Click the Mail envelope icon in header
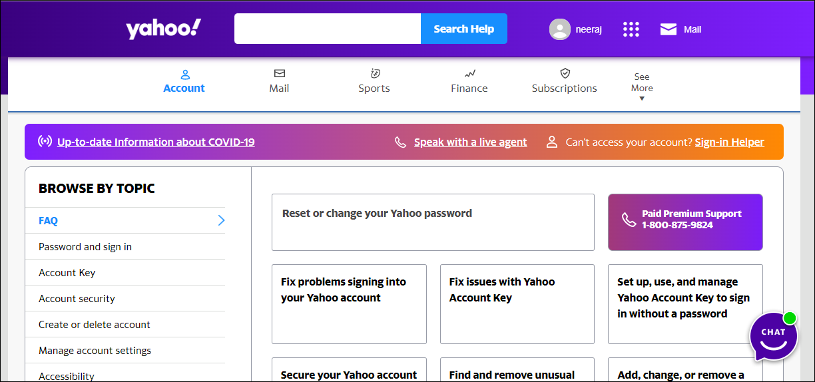The width and height of the screenshot is (815, 382). pyautogui.click(x=668, y=29)
